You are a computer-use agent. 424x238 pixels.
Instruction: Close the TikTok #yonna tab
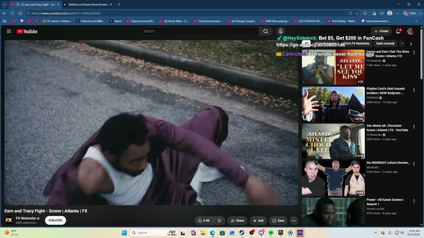pos(111,5)
